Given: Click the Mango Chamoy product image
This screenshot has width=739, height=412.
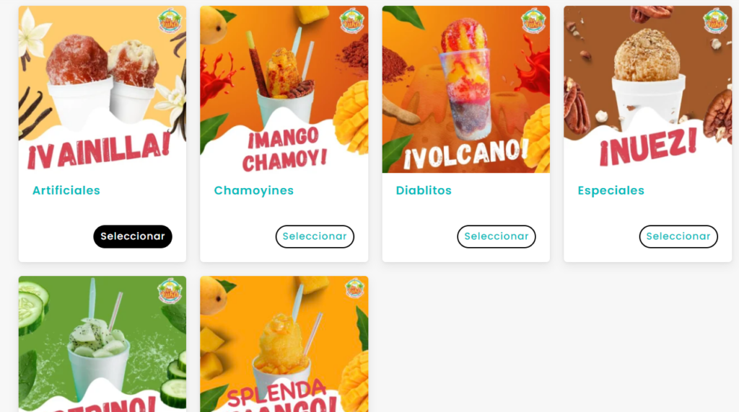Looking at the screenshot, I should 284,89.
